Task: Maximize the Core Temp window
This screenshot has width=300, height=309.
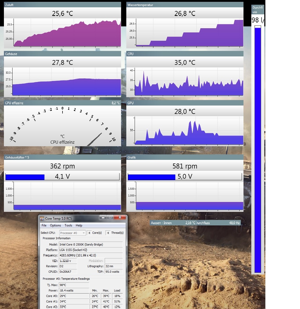Action: tap(110, 218)
